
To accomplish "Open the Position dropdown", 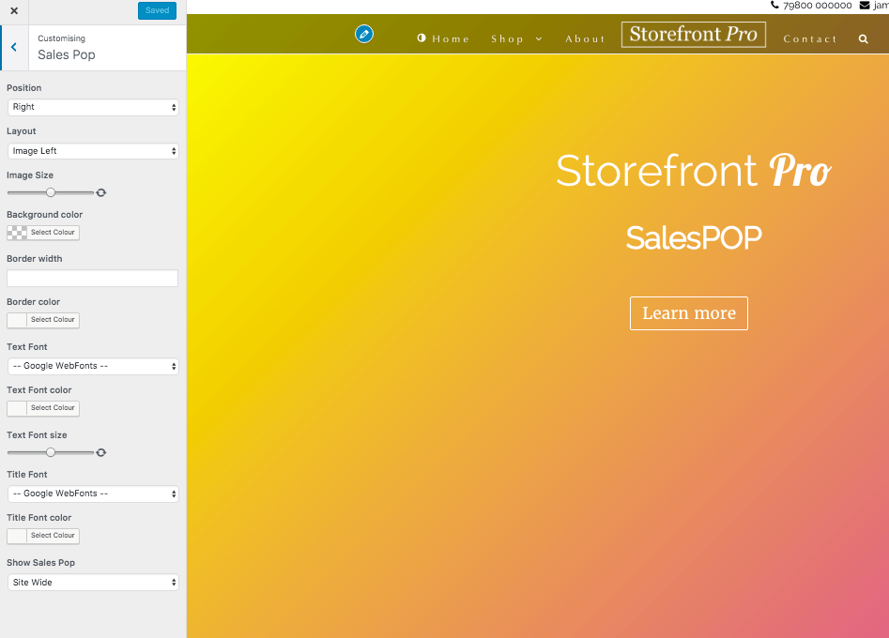I will point(93,107).
